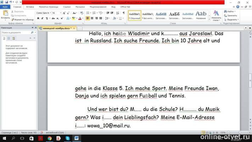Image resolution: width=252 pixels, height=142 pixels.
Task: Open the Navigation pane options dropdown arrow
Action: pyautogui.click(x=33, y=28)
